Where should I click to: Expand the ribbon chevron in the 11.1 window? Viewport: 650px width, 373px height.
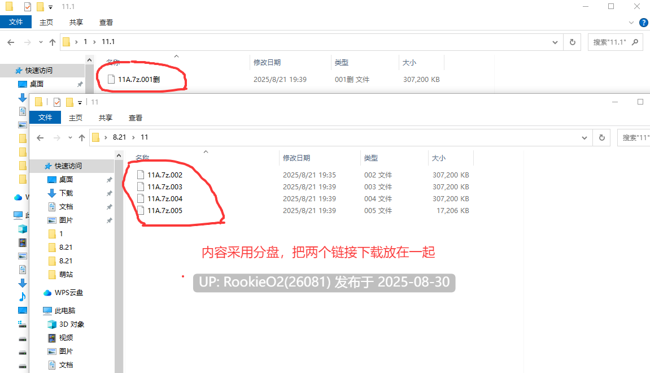click(x=631, y=23)
